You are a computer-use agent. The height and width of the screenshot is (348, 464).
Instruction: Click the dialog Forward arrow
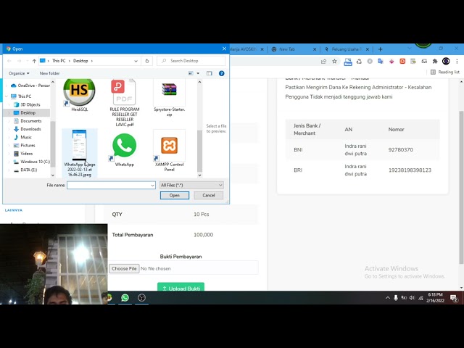click(19, 61)
